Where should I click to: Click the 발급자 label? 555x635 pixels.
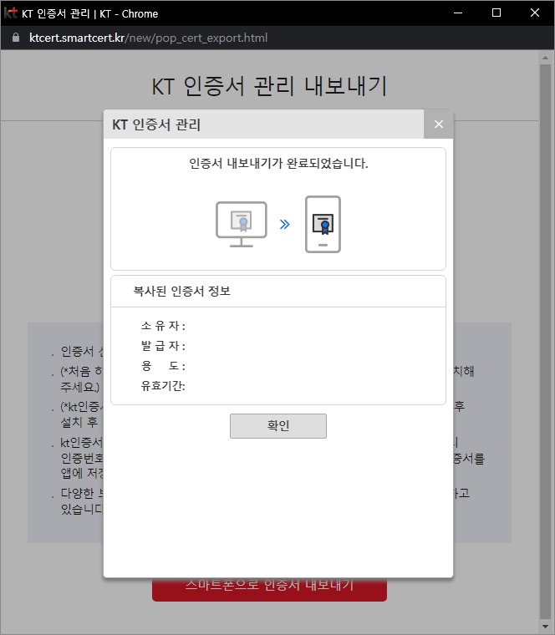(163, 346)
